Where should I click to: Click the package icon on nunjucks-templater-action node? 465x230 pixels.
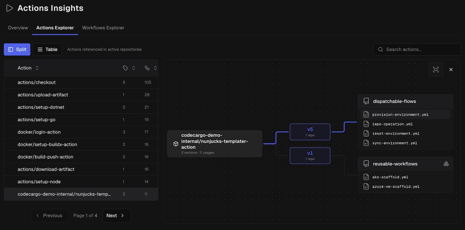click(x=176, y=144)
